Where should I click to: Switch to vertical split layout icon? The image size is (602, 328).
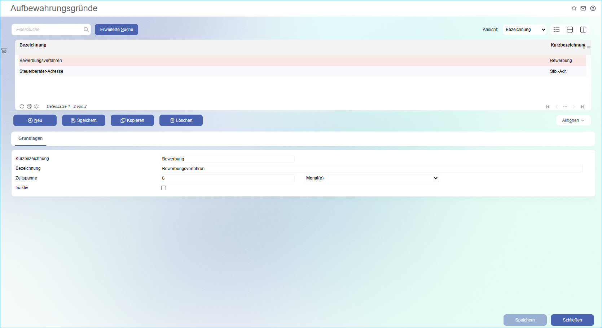[583, 30]
